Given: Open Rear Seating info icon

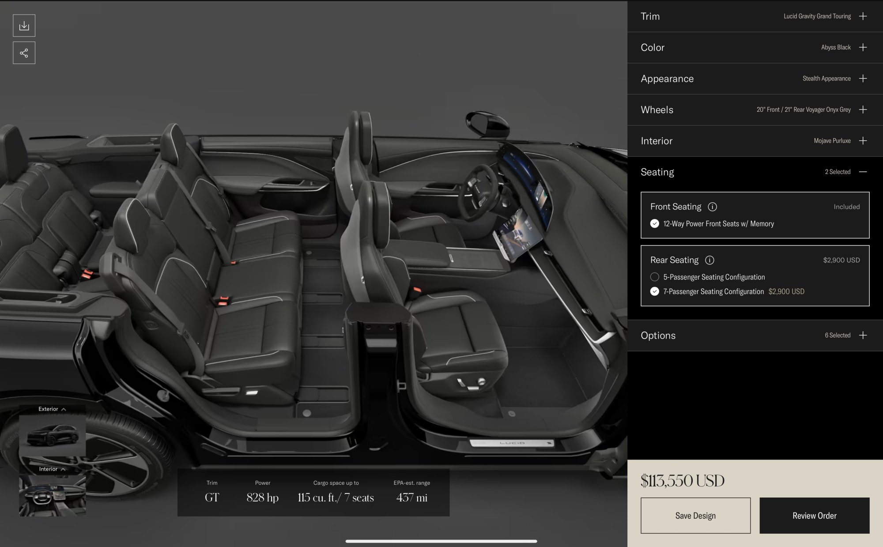Looking at the screenshot, I should (x=709, y=260).
